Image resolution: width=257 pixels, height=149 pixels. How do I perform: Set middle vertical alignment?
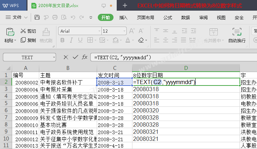pyautogui.click(x=166, y=31)
